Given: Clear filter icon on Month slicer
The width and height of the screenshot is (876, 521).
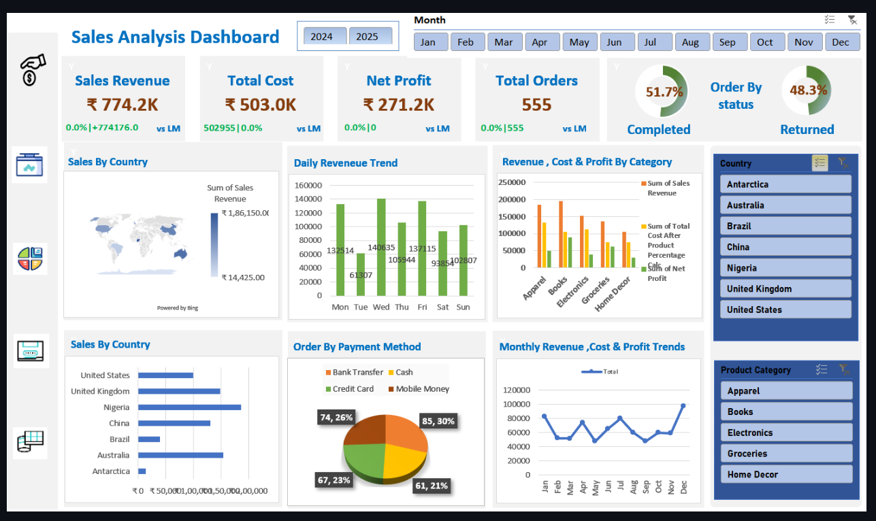Looking at the screenshot, I should 852,20.
